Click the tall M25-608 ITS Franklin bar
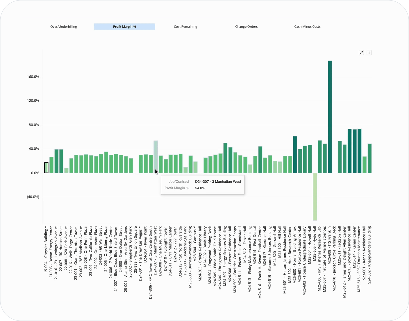Image resolution: width=409 pixels, height=321 pixels. [330, 116]
